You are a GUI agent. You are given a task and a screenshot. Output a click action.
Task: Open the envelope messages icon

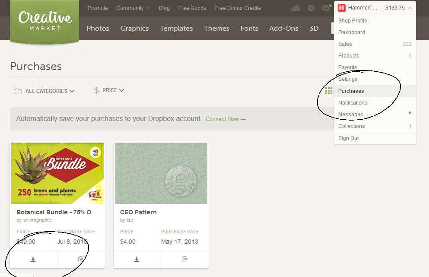click(326, 8)
